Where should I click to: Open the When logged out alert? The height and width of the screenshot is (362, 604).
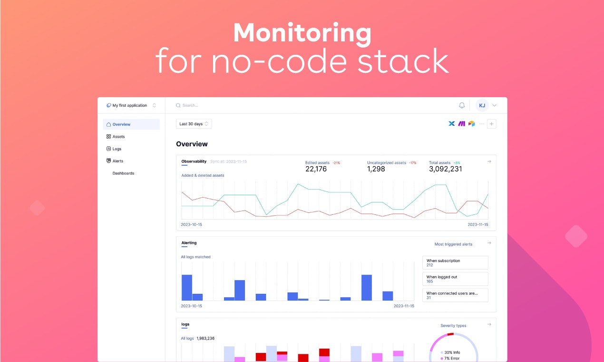pos(455,279)
